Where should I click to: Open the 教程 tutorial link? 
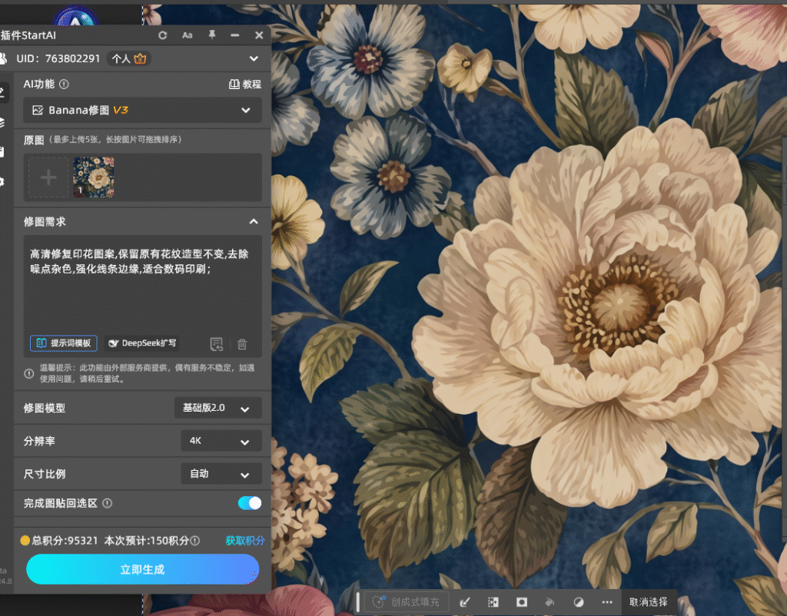click(x=245, y=84)
